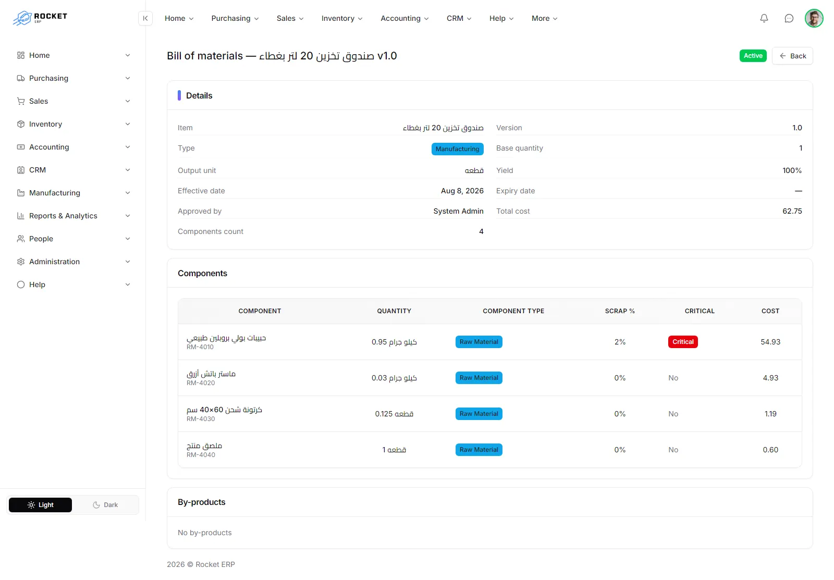Open the chat messages icon
Viewport: 834px width, 580px height.
click(x=789, y=18)
